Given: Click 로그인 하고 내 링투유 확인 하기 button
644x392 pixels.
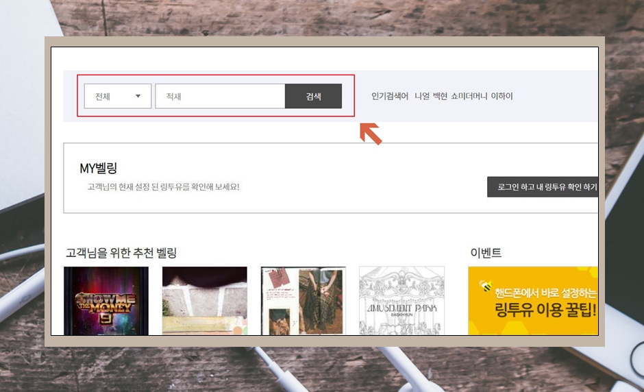Looking at the screenshot, I should click(543, 187).
